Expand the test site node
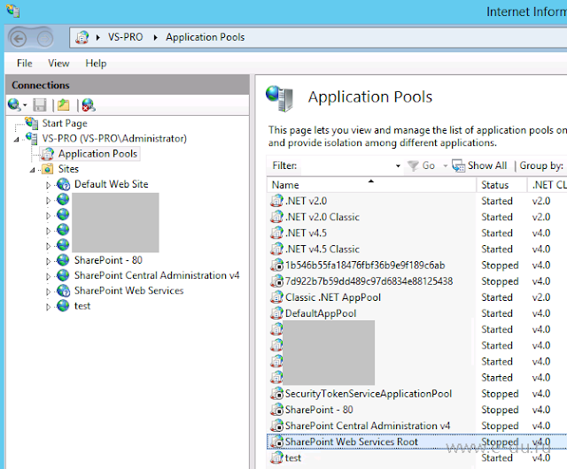This screenshot has width=567, height=469. (48, 306)
